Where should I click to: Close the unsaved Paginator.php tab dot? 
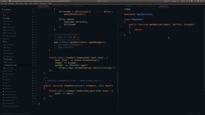coord(168,6)
